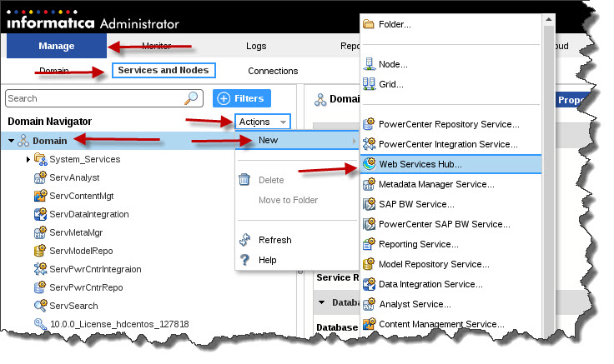Image resolution: width=614 pixels, height=364 pixels.
Task: Click the Metadata Manager Service icon
Action: coord(369,184)
